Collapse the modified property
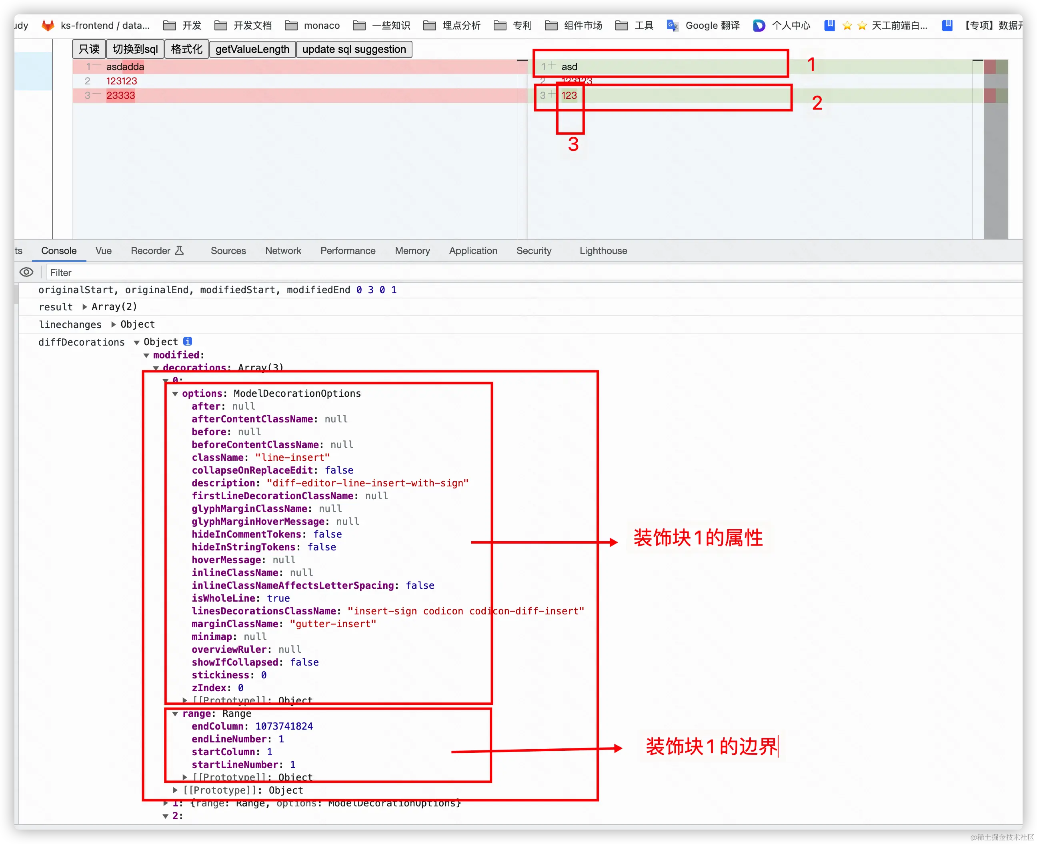Image resolution: width=1037 pixels, height=844 pixels. [x=146, y=355]
